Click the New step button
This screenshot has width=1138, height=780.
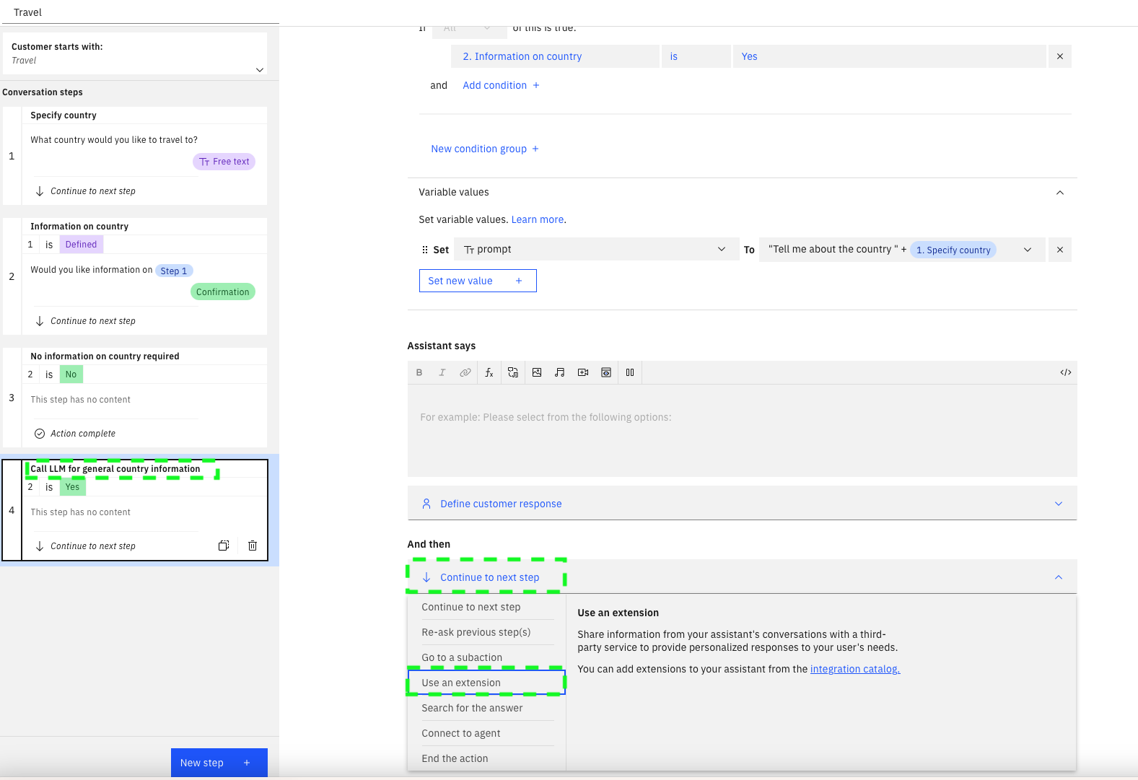pyautogui.click(x=219, y=763)
